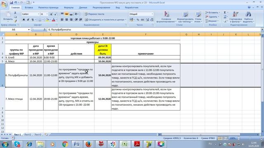
Task: Apply comma 000 number style
Action: (142, 20)
